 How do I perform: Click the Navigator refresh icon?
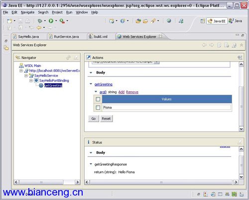pyautogui.click(x=68, y=58)
